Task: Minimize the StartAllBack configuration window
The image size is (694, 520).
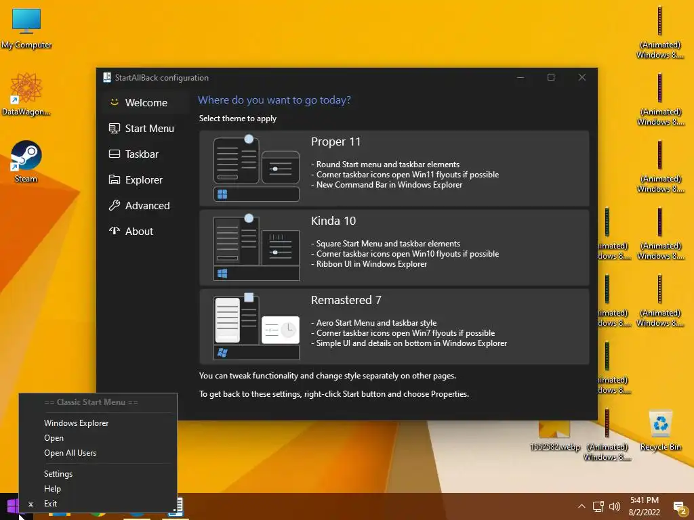Action: 520,77
